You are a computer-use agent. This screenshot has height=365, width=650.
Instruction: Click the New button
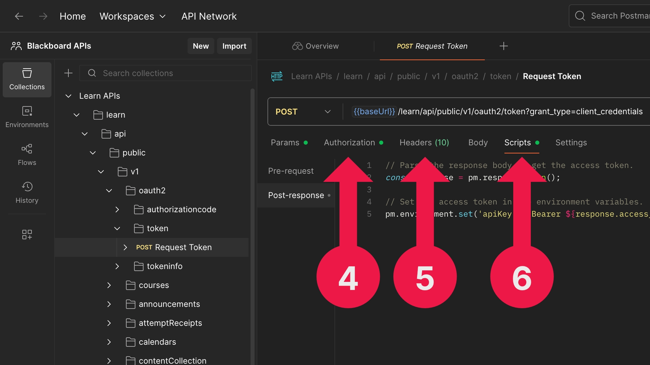click(x=200, y=46)
